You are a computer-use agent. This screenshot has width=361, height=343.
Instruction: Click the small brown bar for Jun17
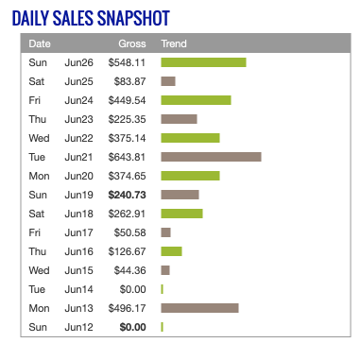(x=165, y=232)
